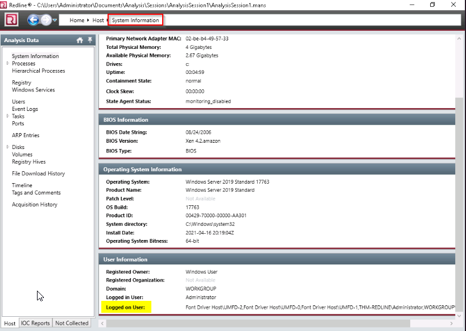Screen dimensions: 466x331
Task: Click the vertical scrollbar thumb
Action: 459,204
